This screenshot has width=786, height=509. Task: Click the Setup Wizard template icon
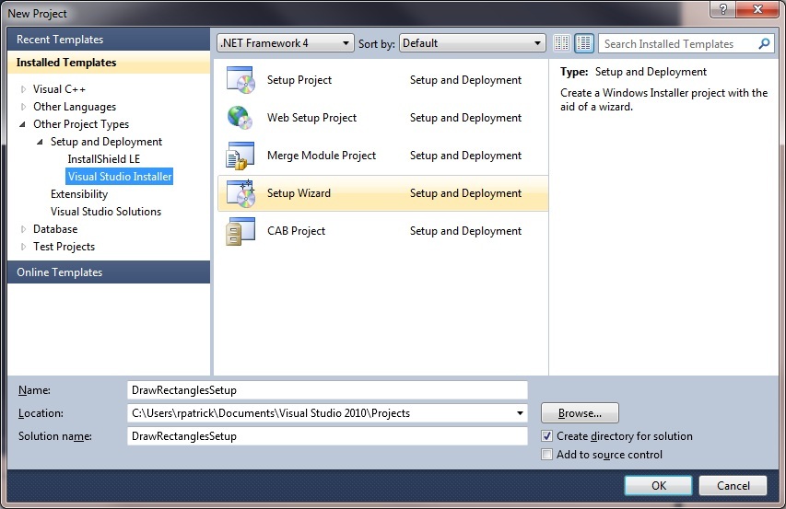(240, 194)
